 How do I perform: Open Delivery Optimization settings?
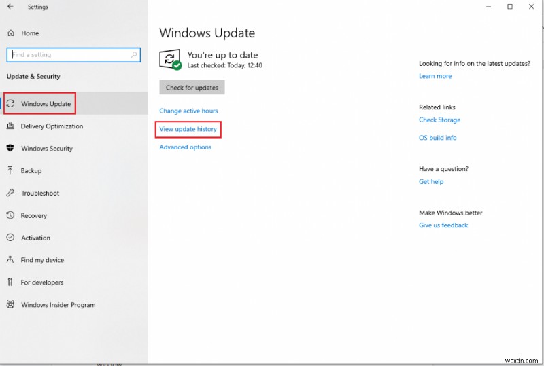74,126
